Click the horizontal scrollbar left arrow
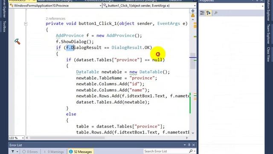The width and height of the screenshot is (273, 154). coord(27,138)
